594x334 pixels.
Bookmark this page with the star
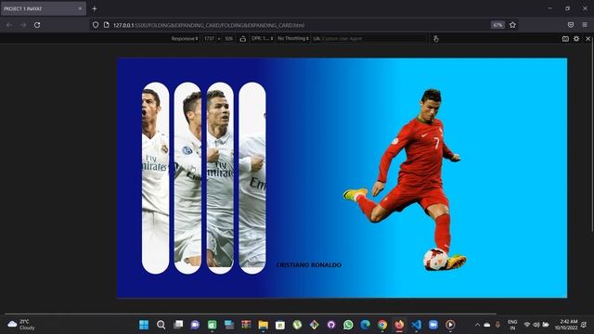[x=512, y=25]
